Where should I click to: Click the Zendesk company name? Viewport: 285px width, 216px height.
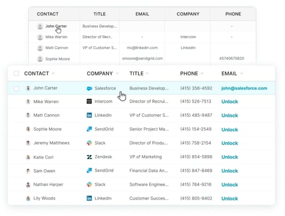tap(103, 157)
